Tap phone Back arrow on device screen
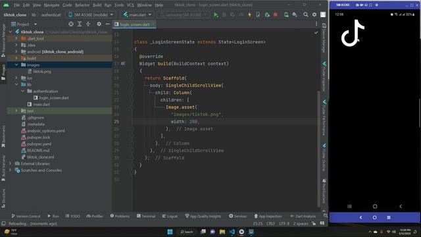 [x=401, y=206]
